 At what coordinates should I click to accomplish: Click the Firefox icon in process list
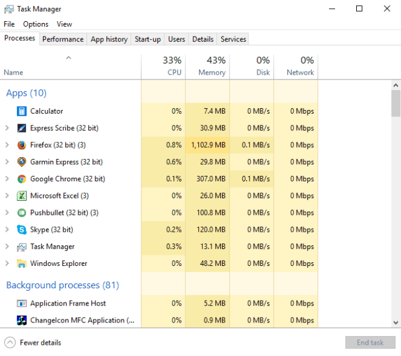tap(22, 145)
